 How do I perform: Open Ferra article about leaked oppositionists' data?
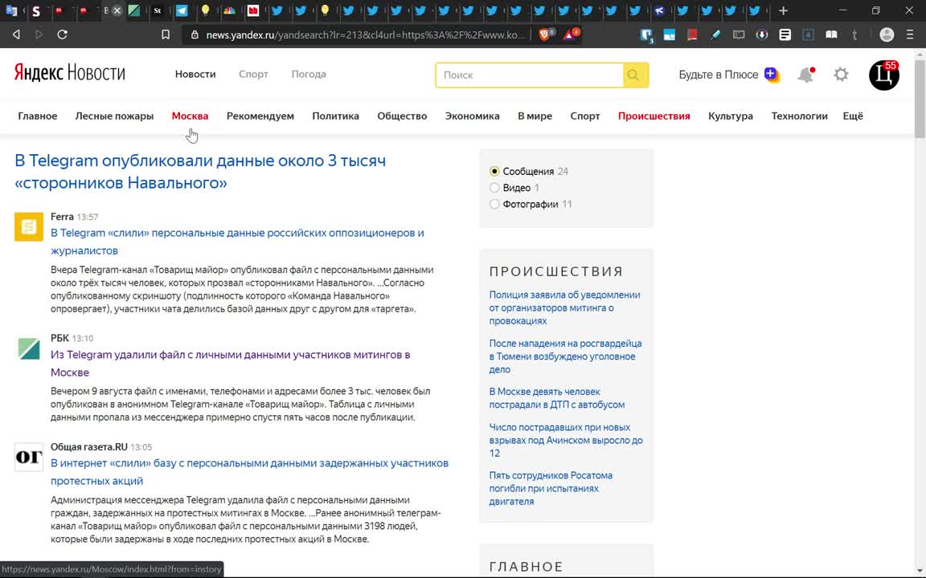(237, 242)
